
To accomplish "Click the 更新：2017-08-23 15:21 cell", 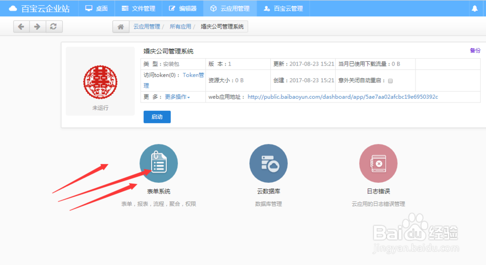I will point(303,64).
